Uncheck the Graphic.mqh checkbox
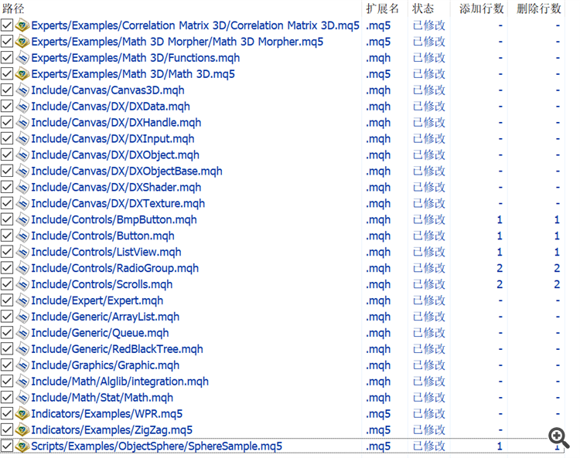The image size is (580, 458). (x=7, y=365)
